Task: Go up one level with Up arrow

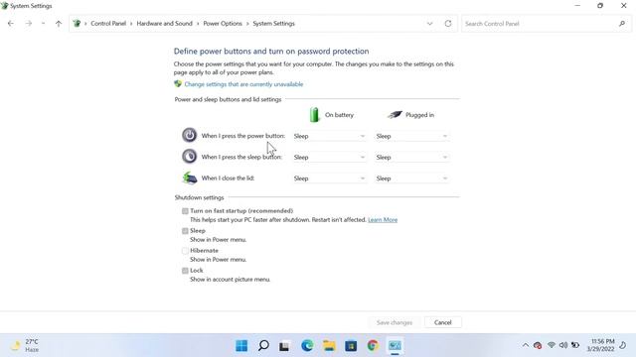Action: point(59,24)
